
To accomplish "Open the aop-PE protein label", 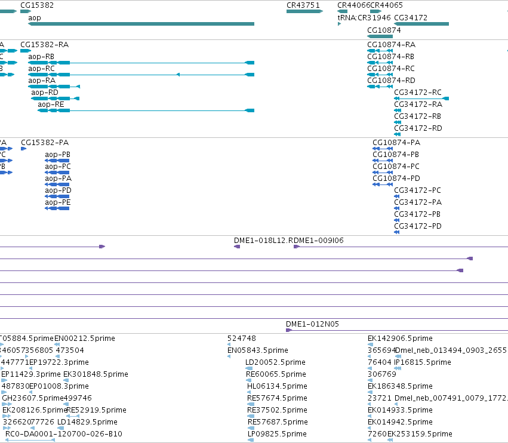I will (x=58, y=202).
